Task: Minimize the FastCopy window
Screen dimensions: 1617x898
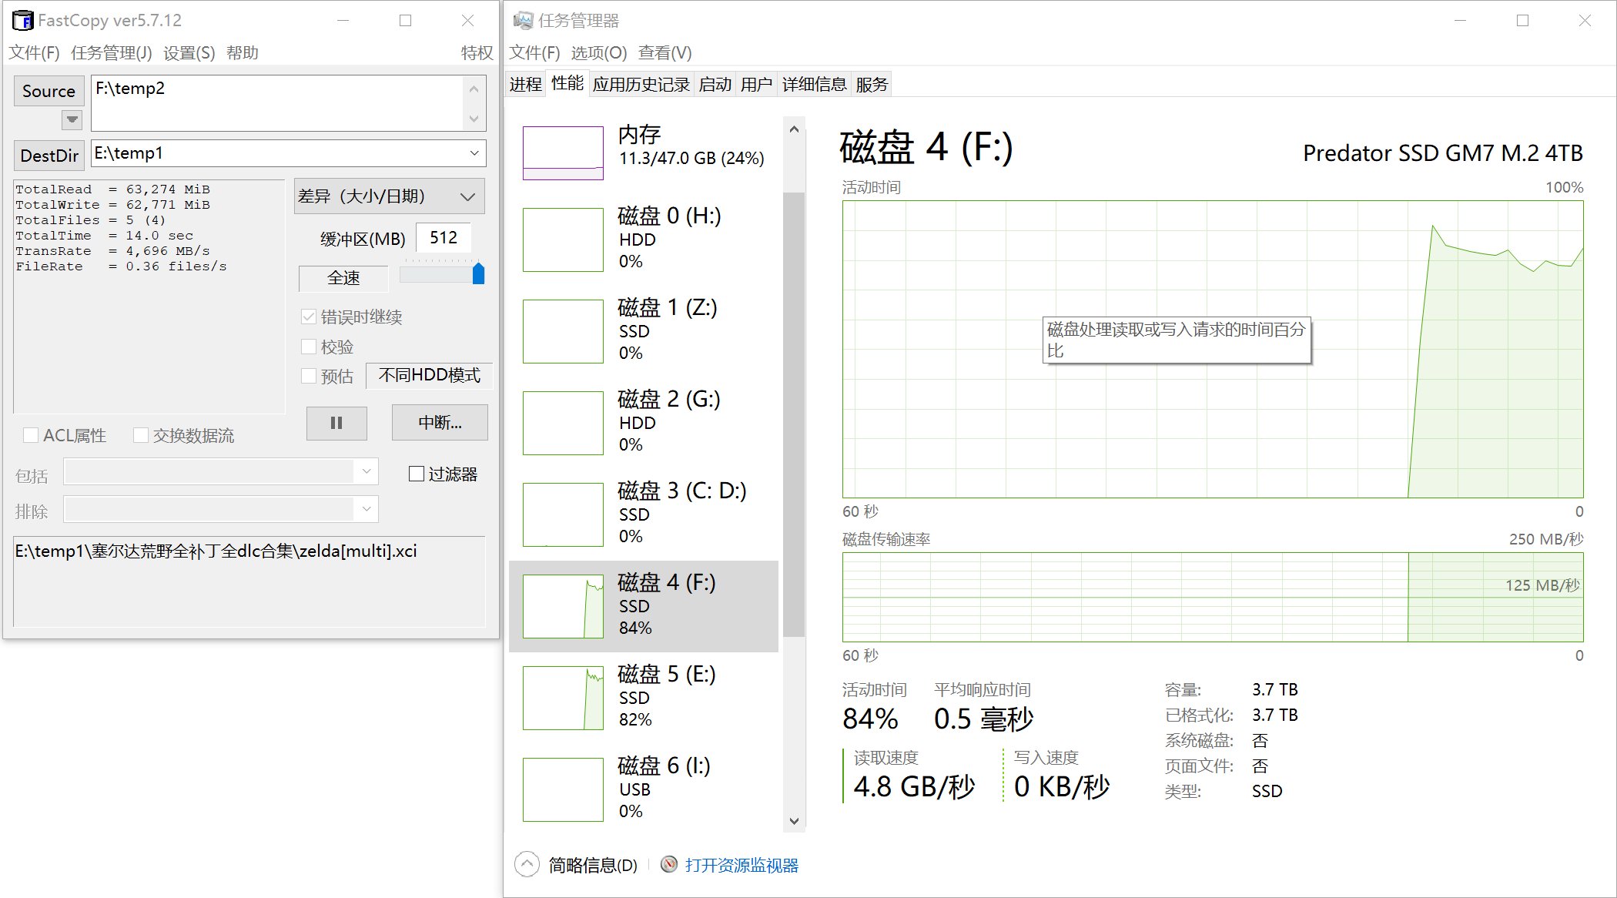Action: tap(343, 21)
